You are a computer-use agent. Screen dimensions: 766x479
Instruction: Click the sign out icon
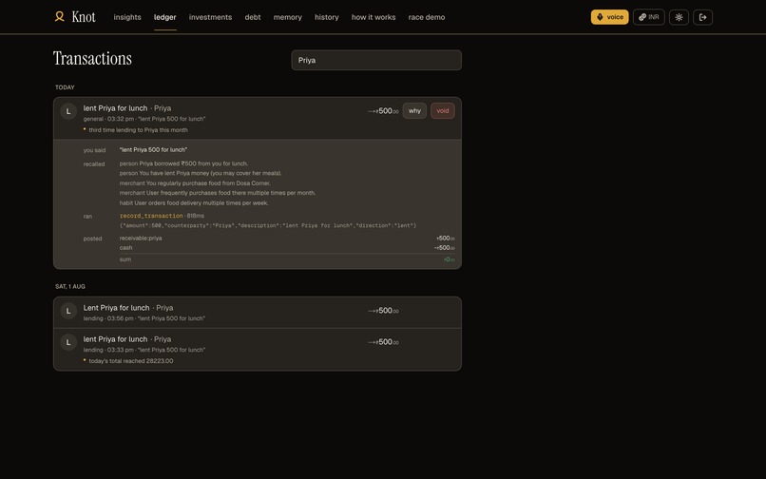(702, 17)
